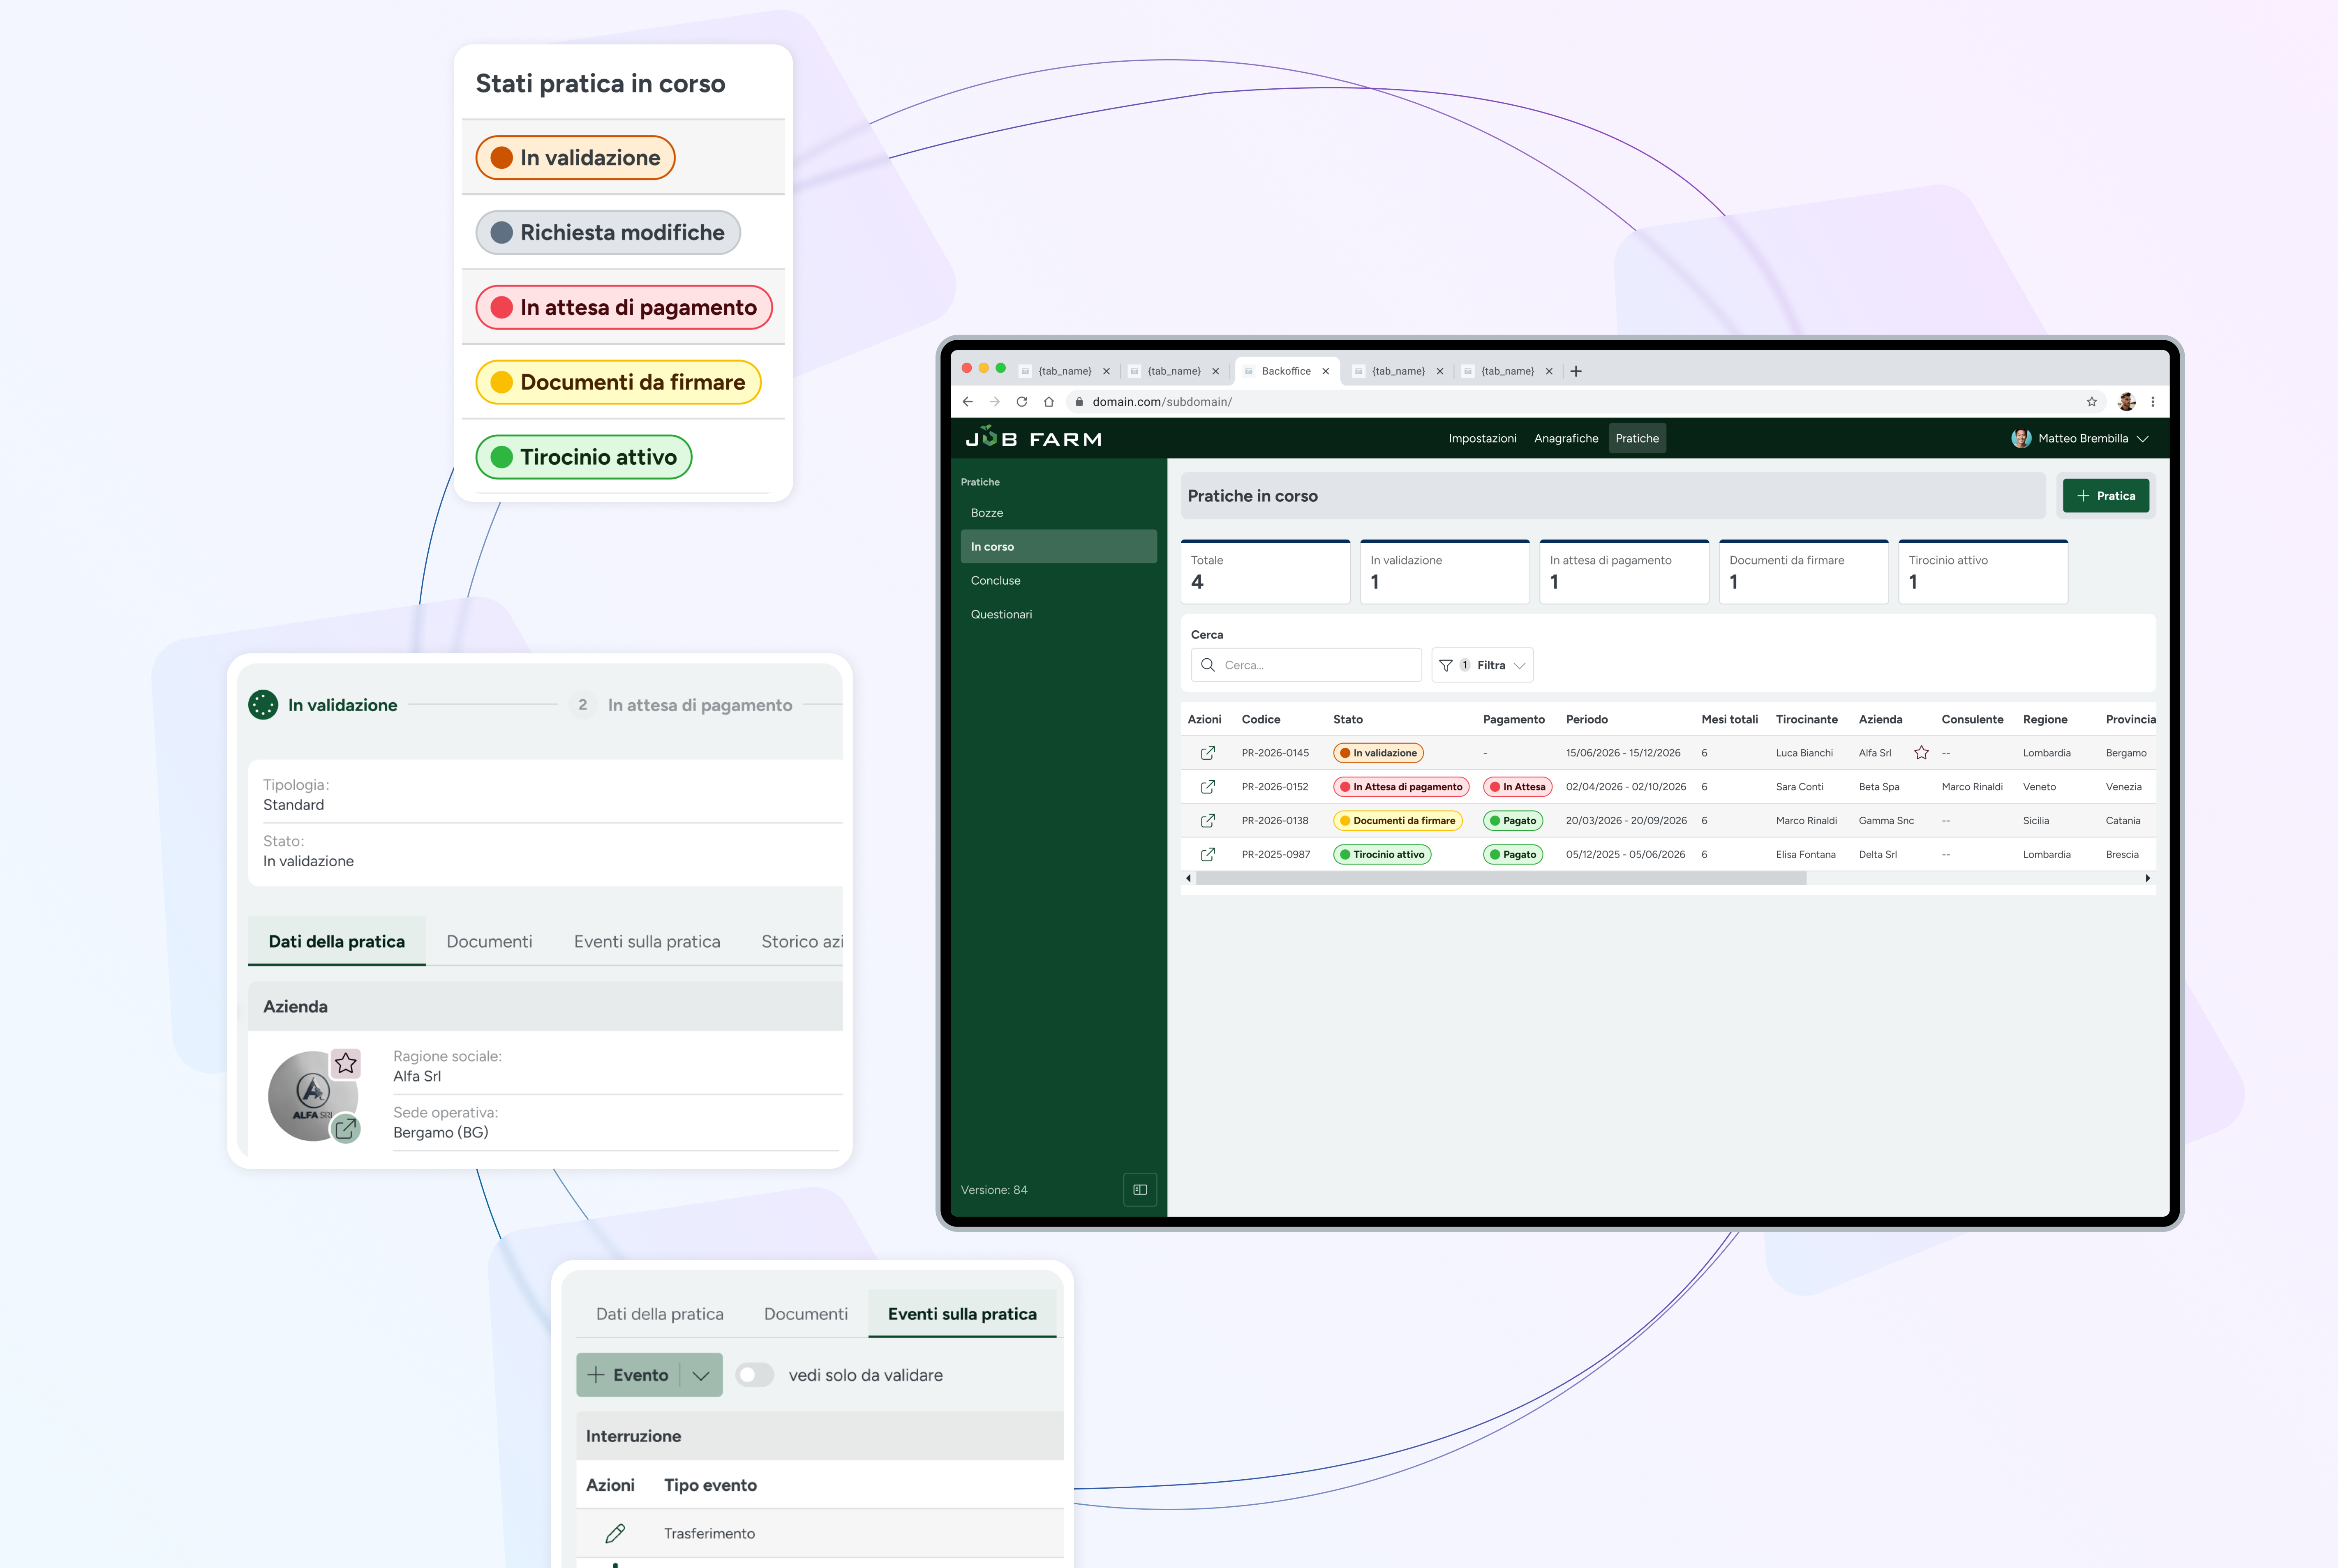
Task: Click the In validazione step circle icon
Action: pos(263,705)
